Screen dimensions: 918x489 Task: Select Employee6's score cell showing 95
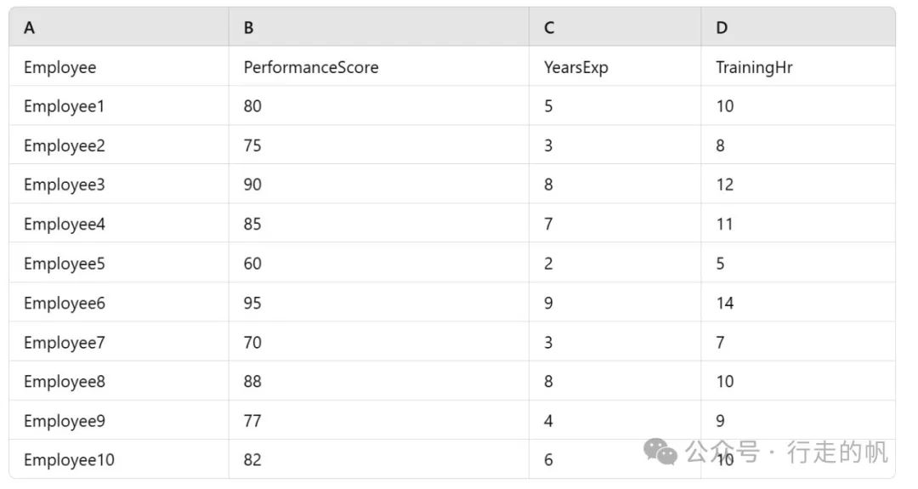(379, 303)
